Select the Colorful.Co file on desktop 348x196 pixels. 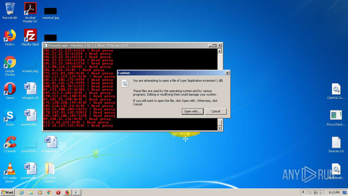(336, 91)
